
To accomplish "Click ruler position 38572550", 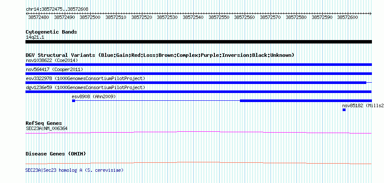I will (x=219, y=17).
